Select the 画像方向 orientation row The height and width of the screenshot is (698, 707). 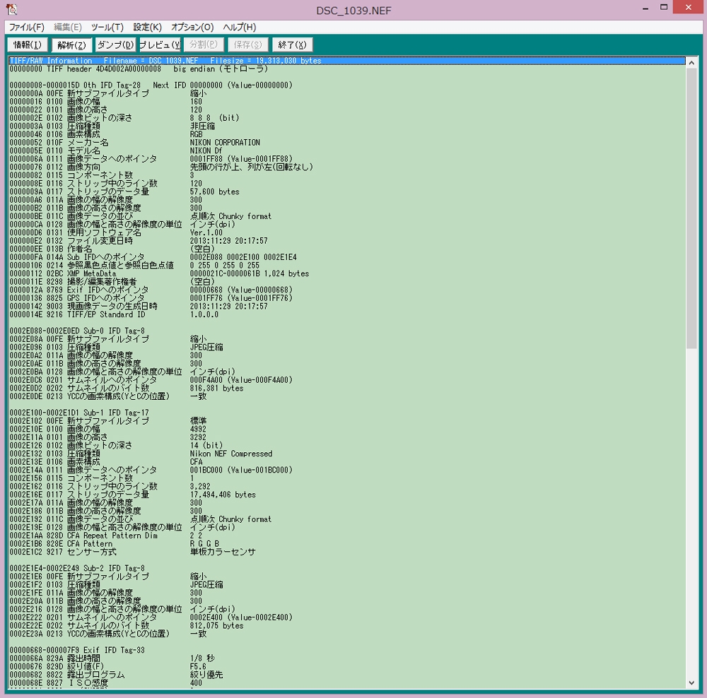point(346,167)
